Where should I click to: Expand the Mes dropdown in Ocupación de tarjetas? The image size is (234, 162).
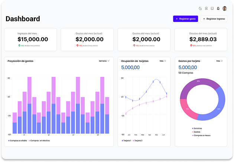(x=163, y=61)
